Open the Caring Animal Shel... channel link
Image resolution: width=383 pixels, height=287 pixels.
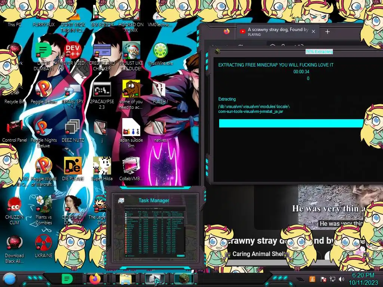click(x=258, y=254)
